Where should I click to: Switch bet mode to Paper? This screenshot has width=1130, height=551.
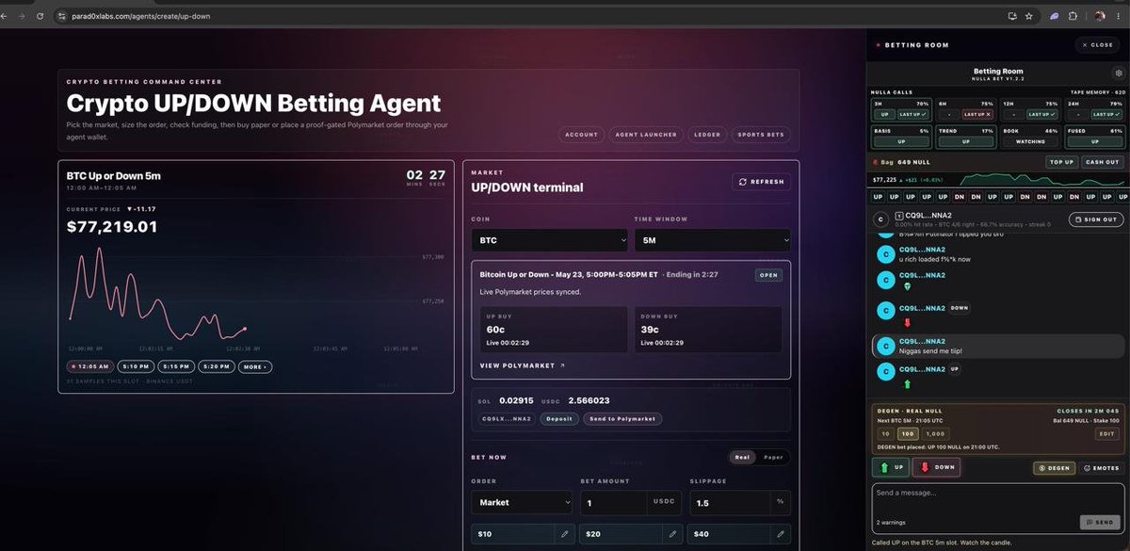point(772,457)
